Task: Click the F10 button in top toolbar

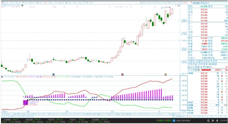Action: click(x=169, y=3)
